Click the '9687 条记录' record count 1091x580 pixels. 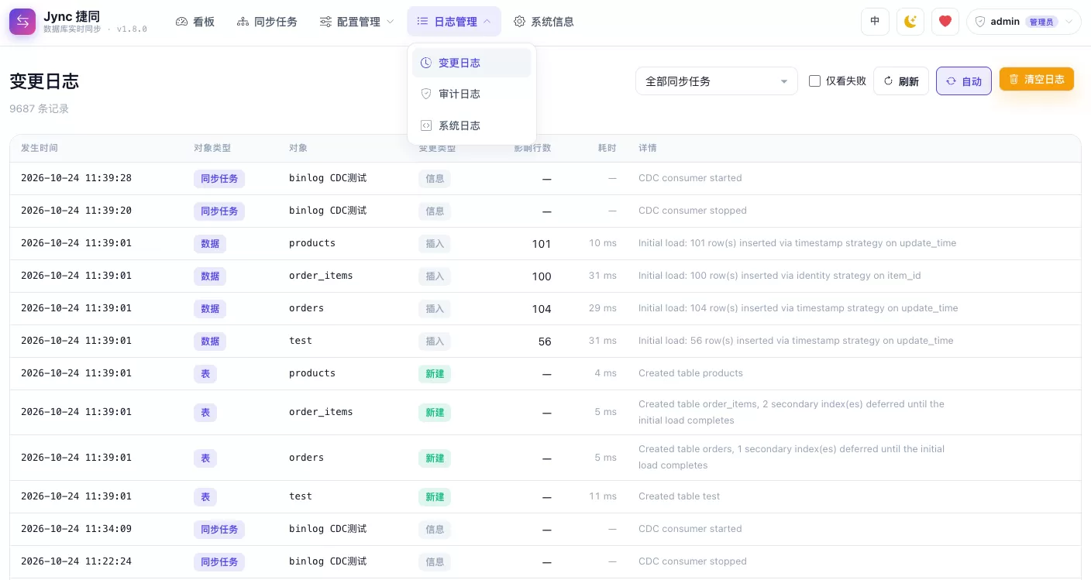tap(39, 108)
